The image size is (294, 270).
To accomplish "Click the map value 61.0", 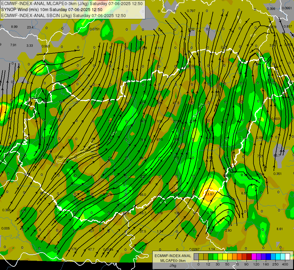I will pos(159,139).
